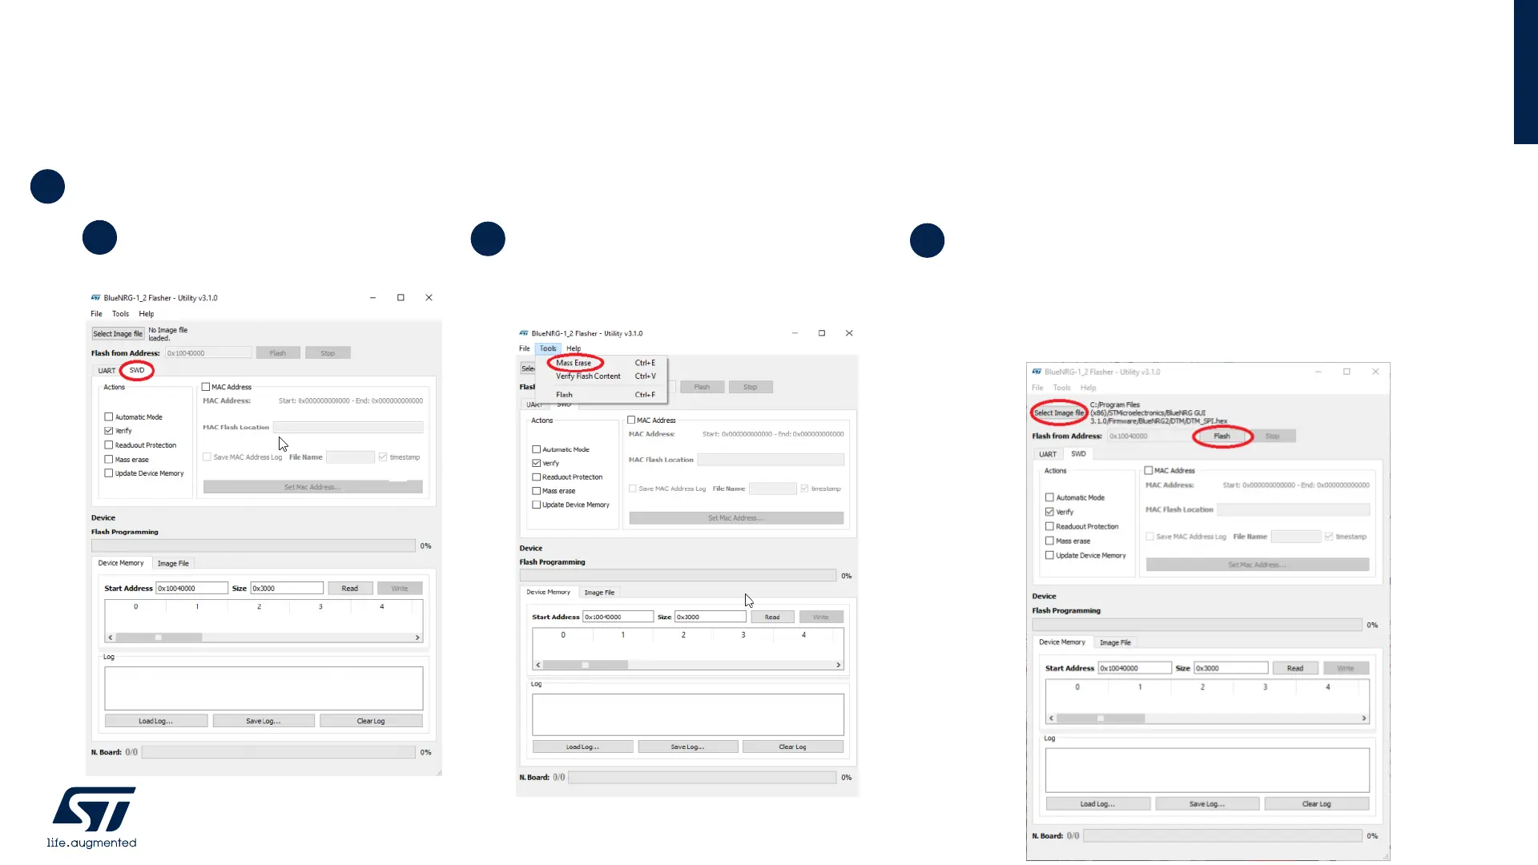Image resolution: width=1538 pixels, height=865 pixels.
Task: Maximize the middle Flasher Utility window
Action: tap(821, 333)
